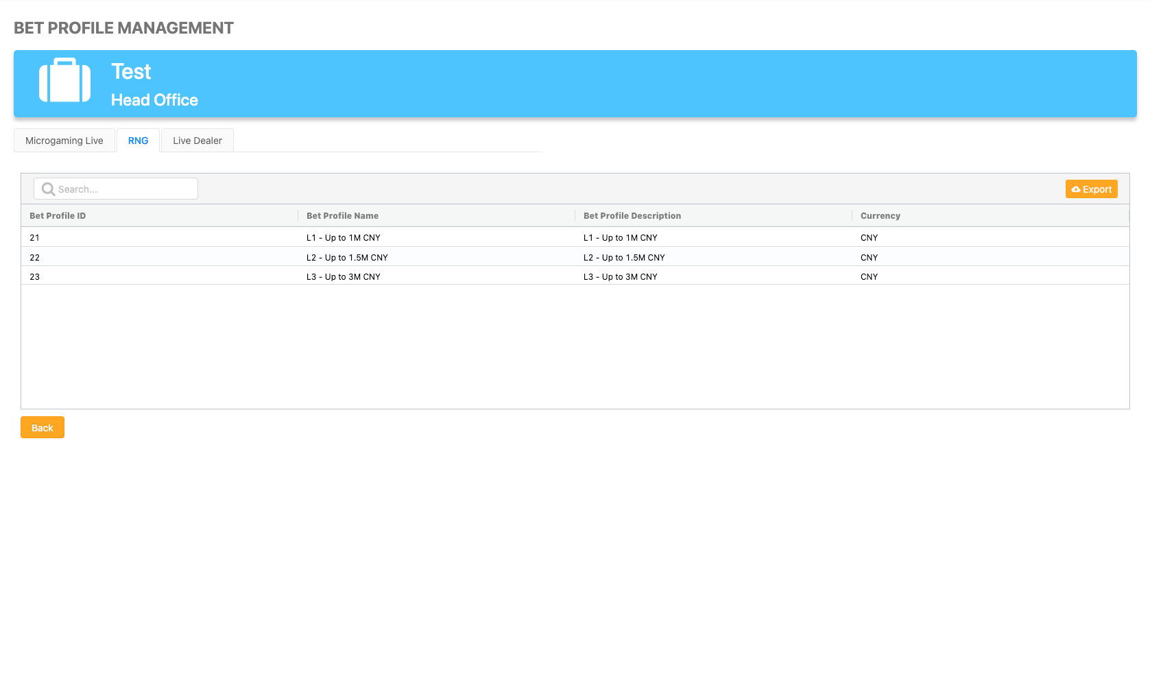Focus the Search input field
The width and height of the screenshot is (1150, 683).
pyautogui.click(x=123, y=189)
